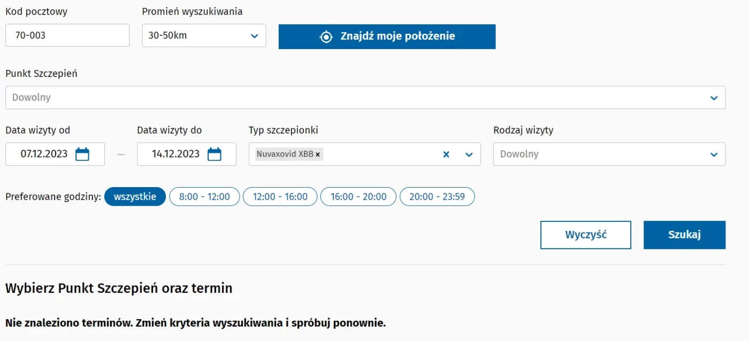Open calendar for Data wizyty od
Viewport: 749px width, 341px height.
pyautogui.click(x=82, y=154)
